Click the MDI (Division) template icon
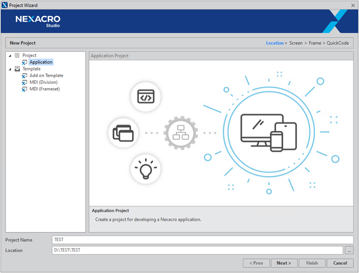 pos(25,83)
